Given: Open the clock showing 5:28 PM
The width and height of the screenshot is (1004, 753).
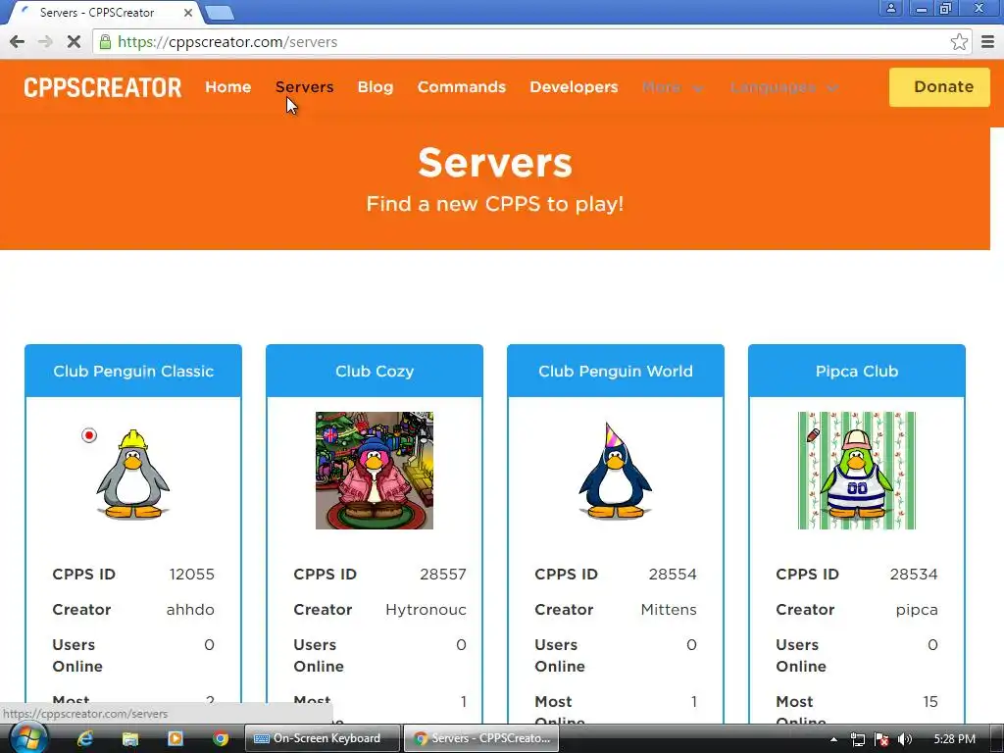Looking at the screenshot, I should pyautogui.click(x=954, y=739).
